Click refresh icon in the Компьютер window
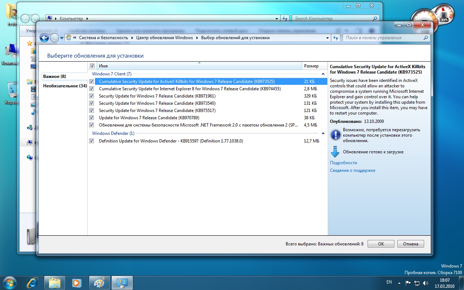Viewport: 464px width, 290px height. (285, 18)
